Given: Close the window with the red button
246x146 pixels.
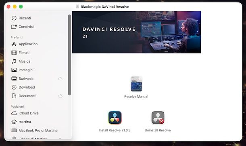Looking at the screenshot, I should (8, 6).
